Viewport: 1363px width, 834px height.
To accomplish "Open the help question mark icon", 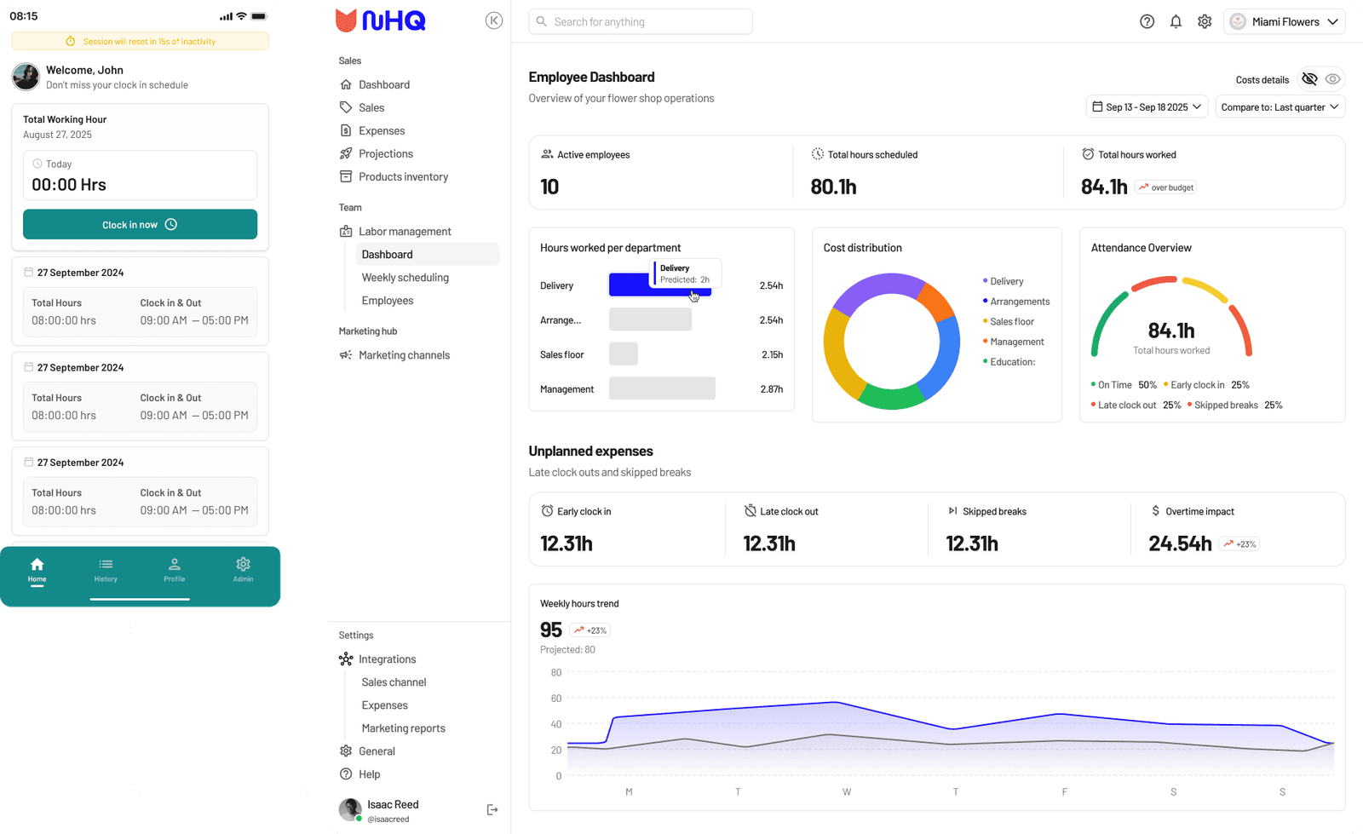I will (1147, 22).
